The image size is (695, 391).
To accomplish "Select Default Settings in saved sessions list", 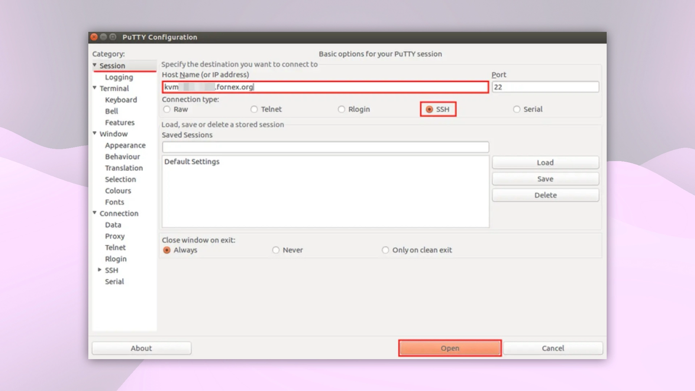I will pos(192,162).
